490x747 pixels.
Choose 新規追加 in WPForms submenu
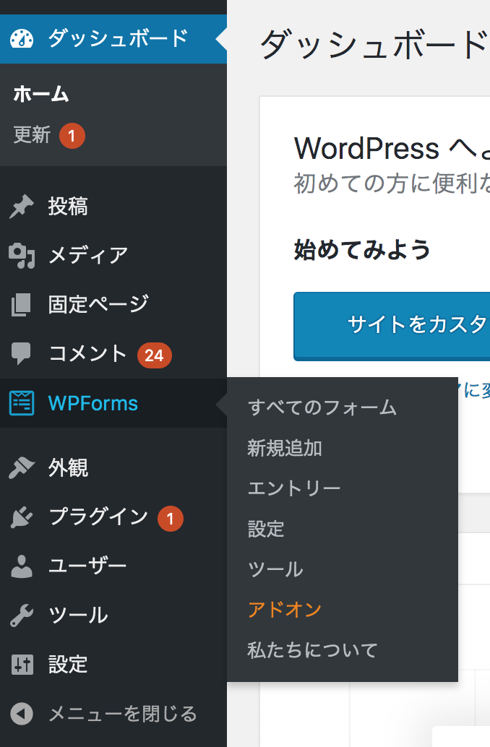point(285,449)
